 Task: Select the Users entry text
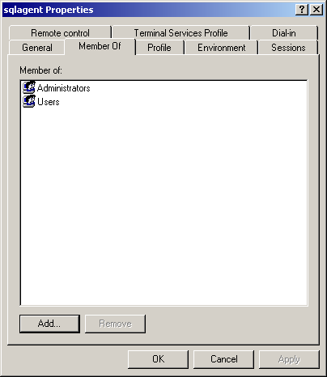pos(49,102)
